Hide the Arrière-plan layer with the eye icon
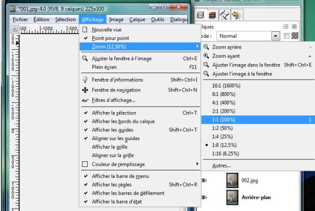This screenshot has height=211, width=315. coord(203,197)
